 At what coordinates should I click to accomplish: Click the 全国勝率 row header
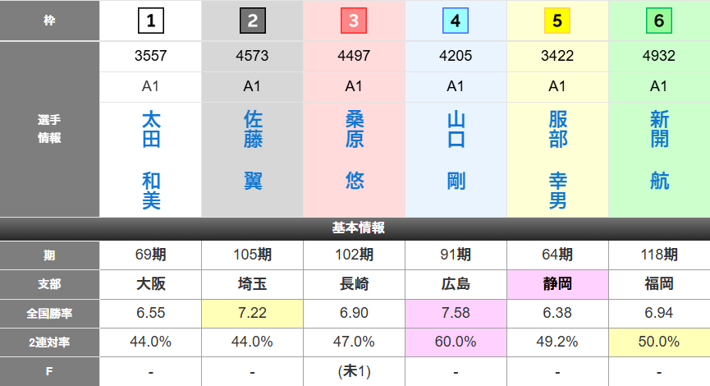50,313
